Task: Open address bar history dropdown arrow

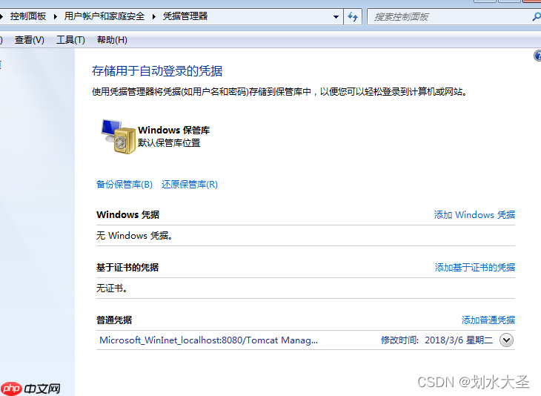Action: [336, 16]
